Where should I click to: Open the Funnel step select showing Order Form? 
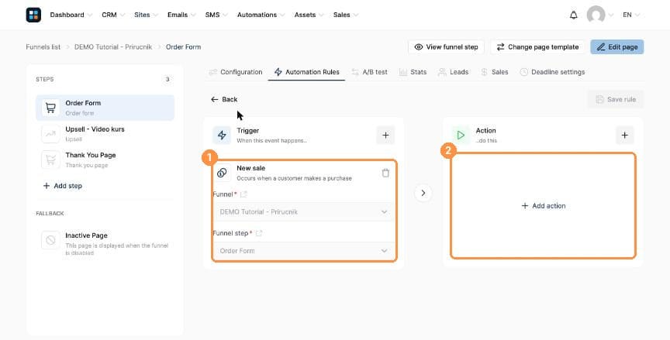[304, 251]
